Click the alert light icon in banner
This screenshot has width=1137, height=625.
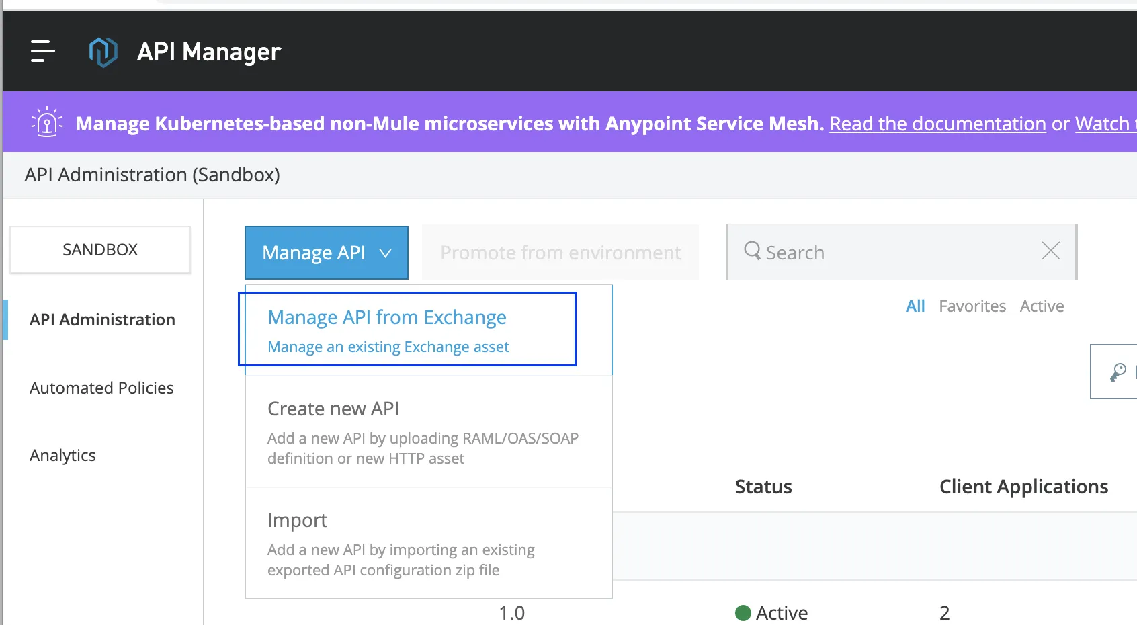pyautogui.click(x=47, y=122)
